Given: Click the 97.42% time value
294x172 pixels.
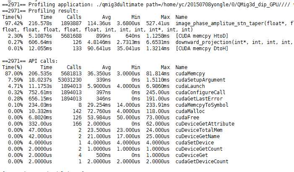Looking at the screenshot, I should (x=11, y=24).
